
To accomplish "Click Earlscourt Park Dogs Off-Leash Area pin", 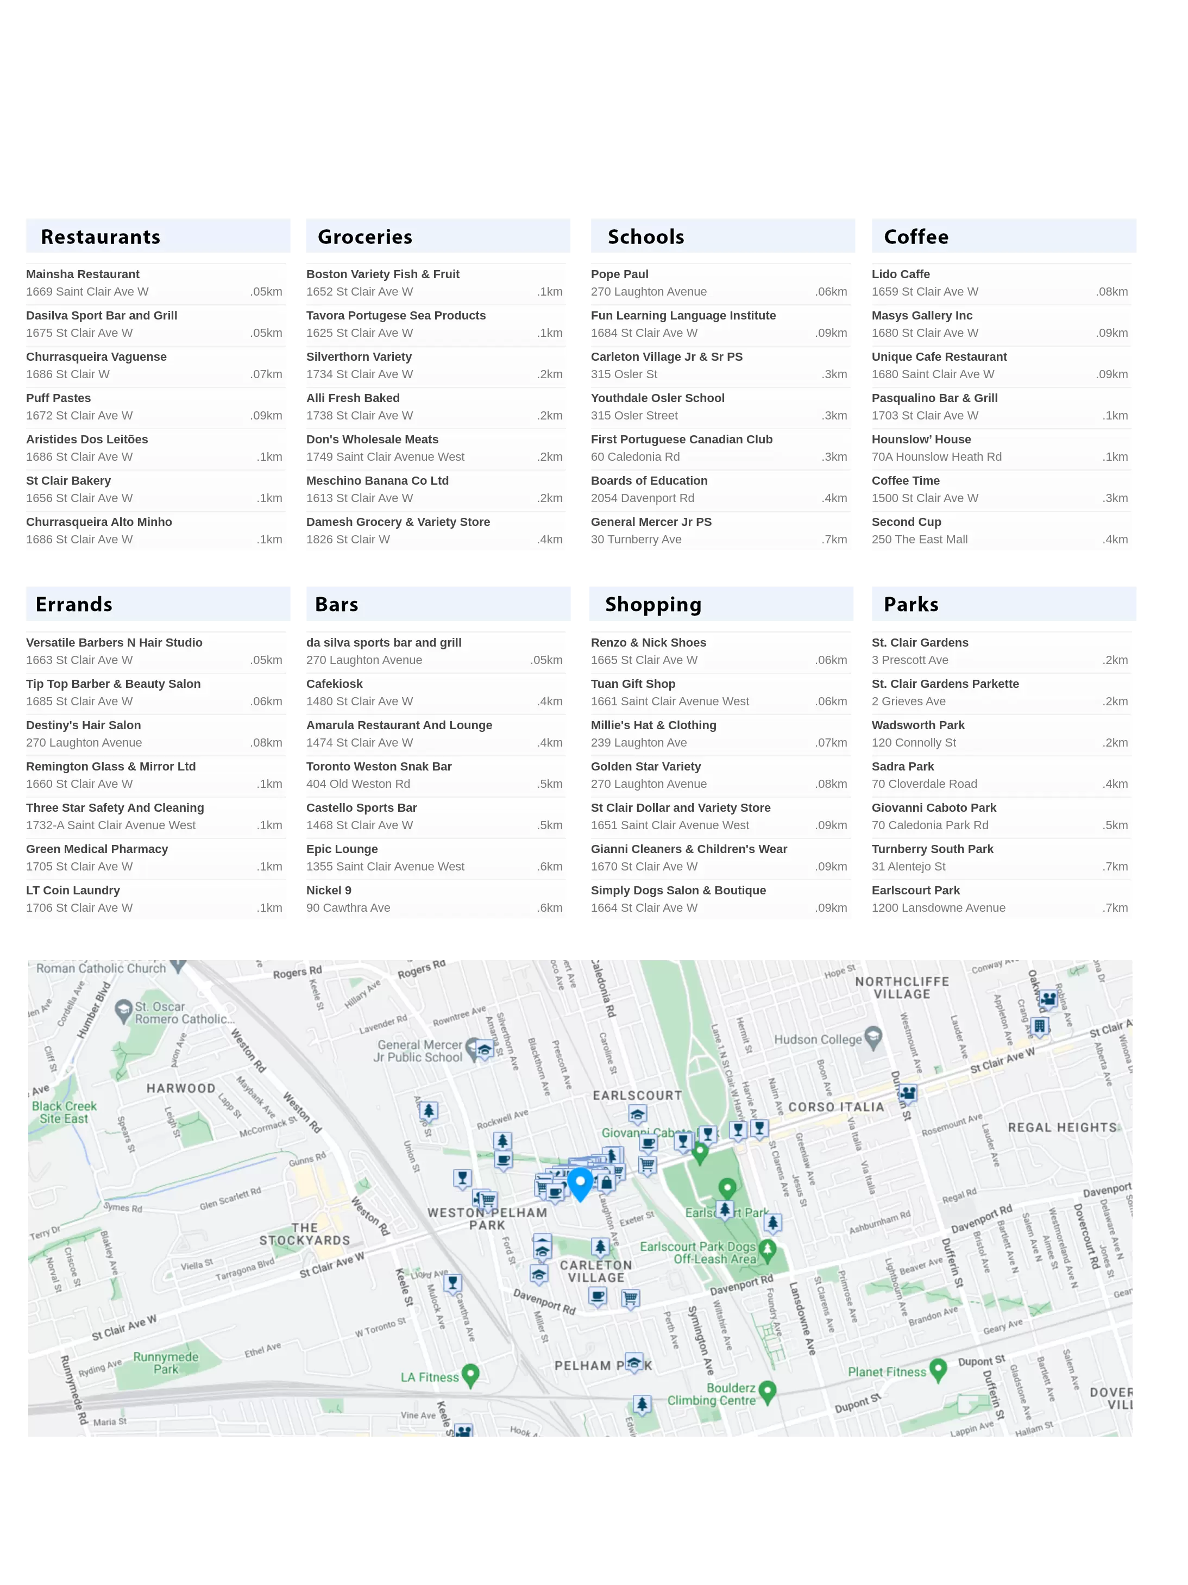I will [768, 1249].
